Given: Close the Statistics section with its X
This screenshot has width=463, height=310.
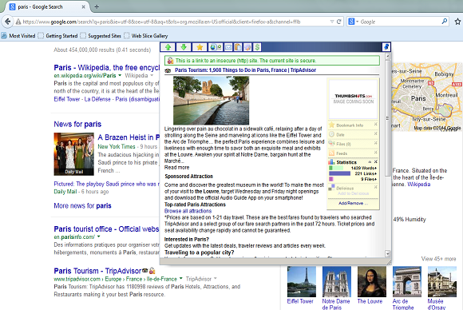Looking at the screenshot, I should tap(376, 162).
